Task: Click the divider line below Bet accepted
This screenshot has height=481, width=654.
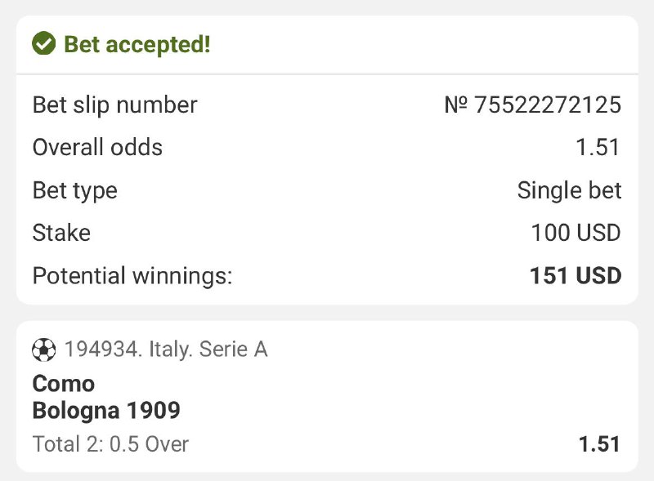Action: click(327, 74)
